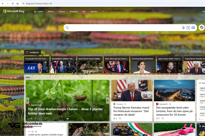Dislike the Nyheder24 turisme article

point(163,118)
